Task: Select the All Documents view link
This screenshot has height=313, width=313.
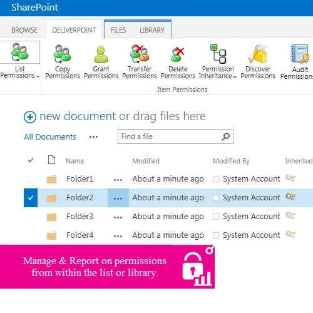Action: [50, 137]
